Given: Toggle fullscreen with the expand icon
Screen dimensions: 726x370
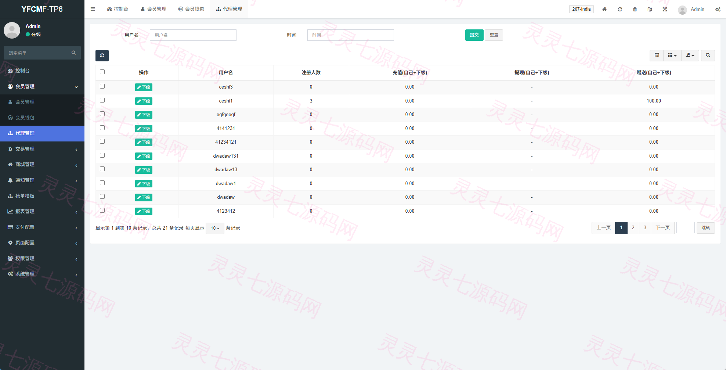Looking at the screenshot, I should 665,9.
